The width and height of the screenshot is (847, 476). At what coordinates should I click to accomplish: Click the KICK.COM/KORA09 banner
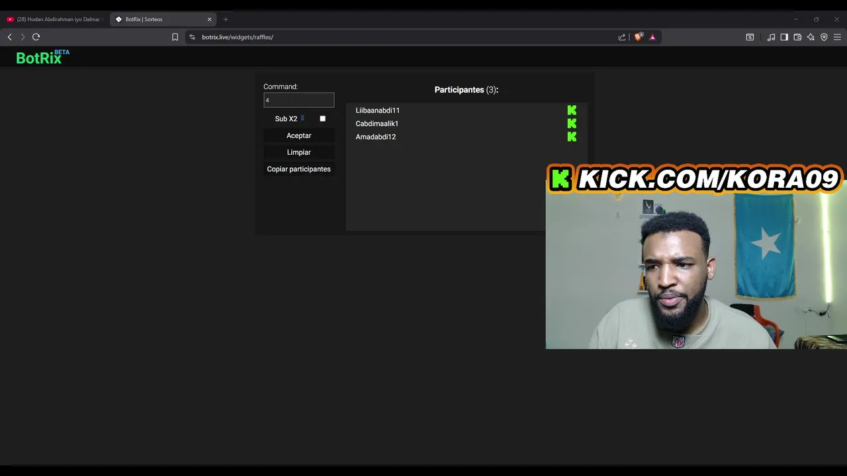pos(695,179)
